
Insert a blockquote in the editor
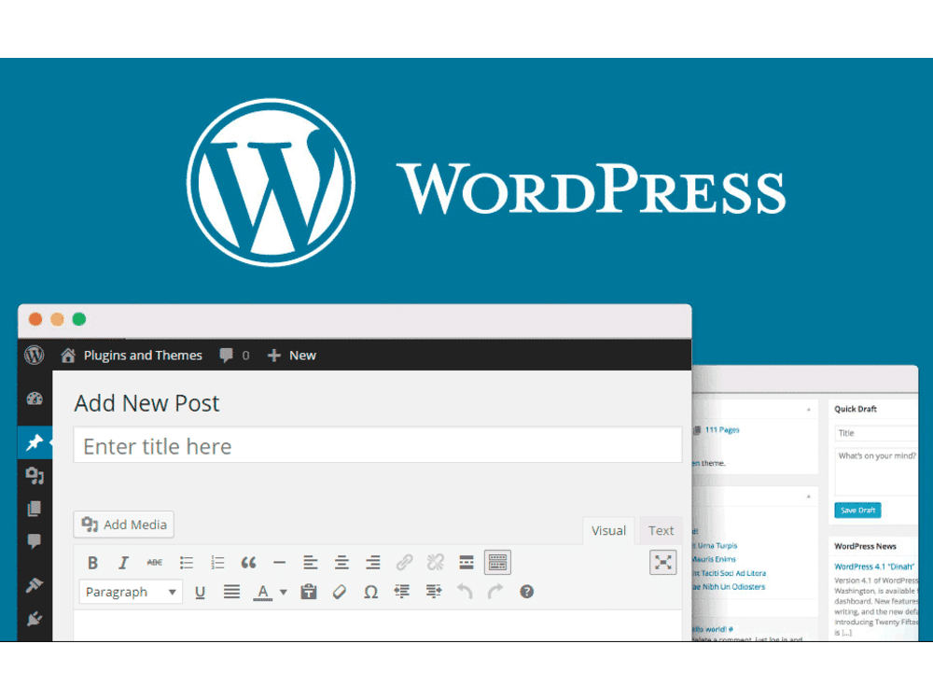[x=248, y=562]
